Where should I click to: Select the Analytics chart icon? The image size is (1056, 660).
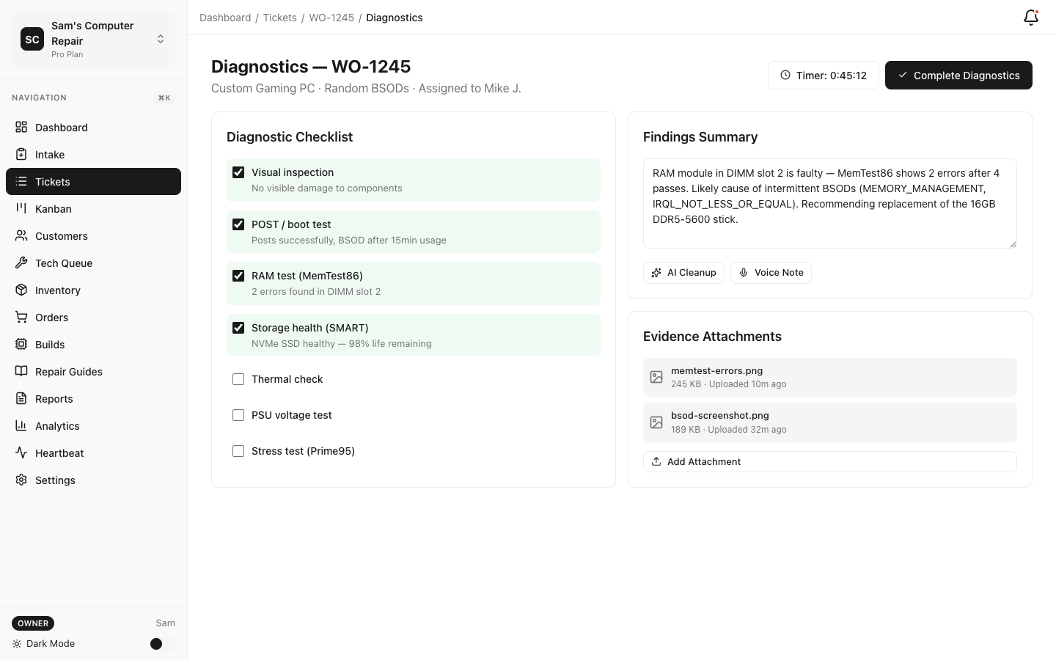[21, 425]
